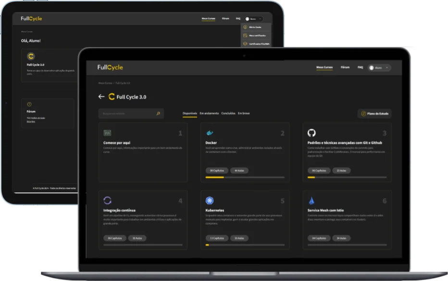The width and height of the screenshot is (448, 281).
Task: Click the 34 Aulas badge on the Istio card
Action: pos(341,238)
